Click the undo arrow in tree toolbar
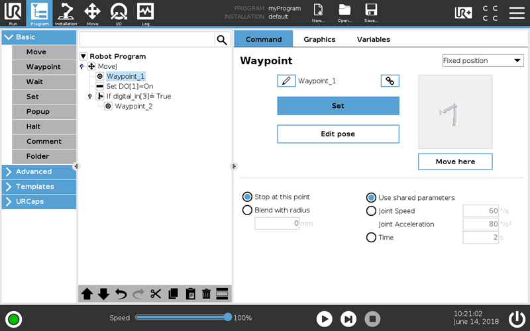 pos(121,295)
